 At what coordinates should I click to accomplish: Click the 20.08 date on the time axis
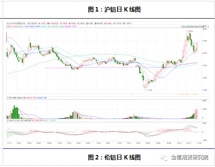coord(169,143)
